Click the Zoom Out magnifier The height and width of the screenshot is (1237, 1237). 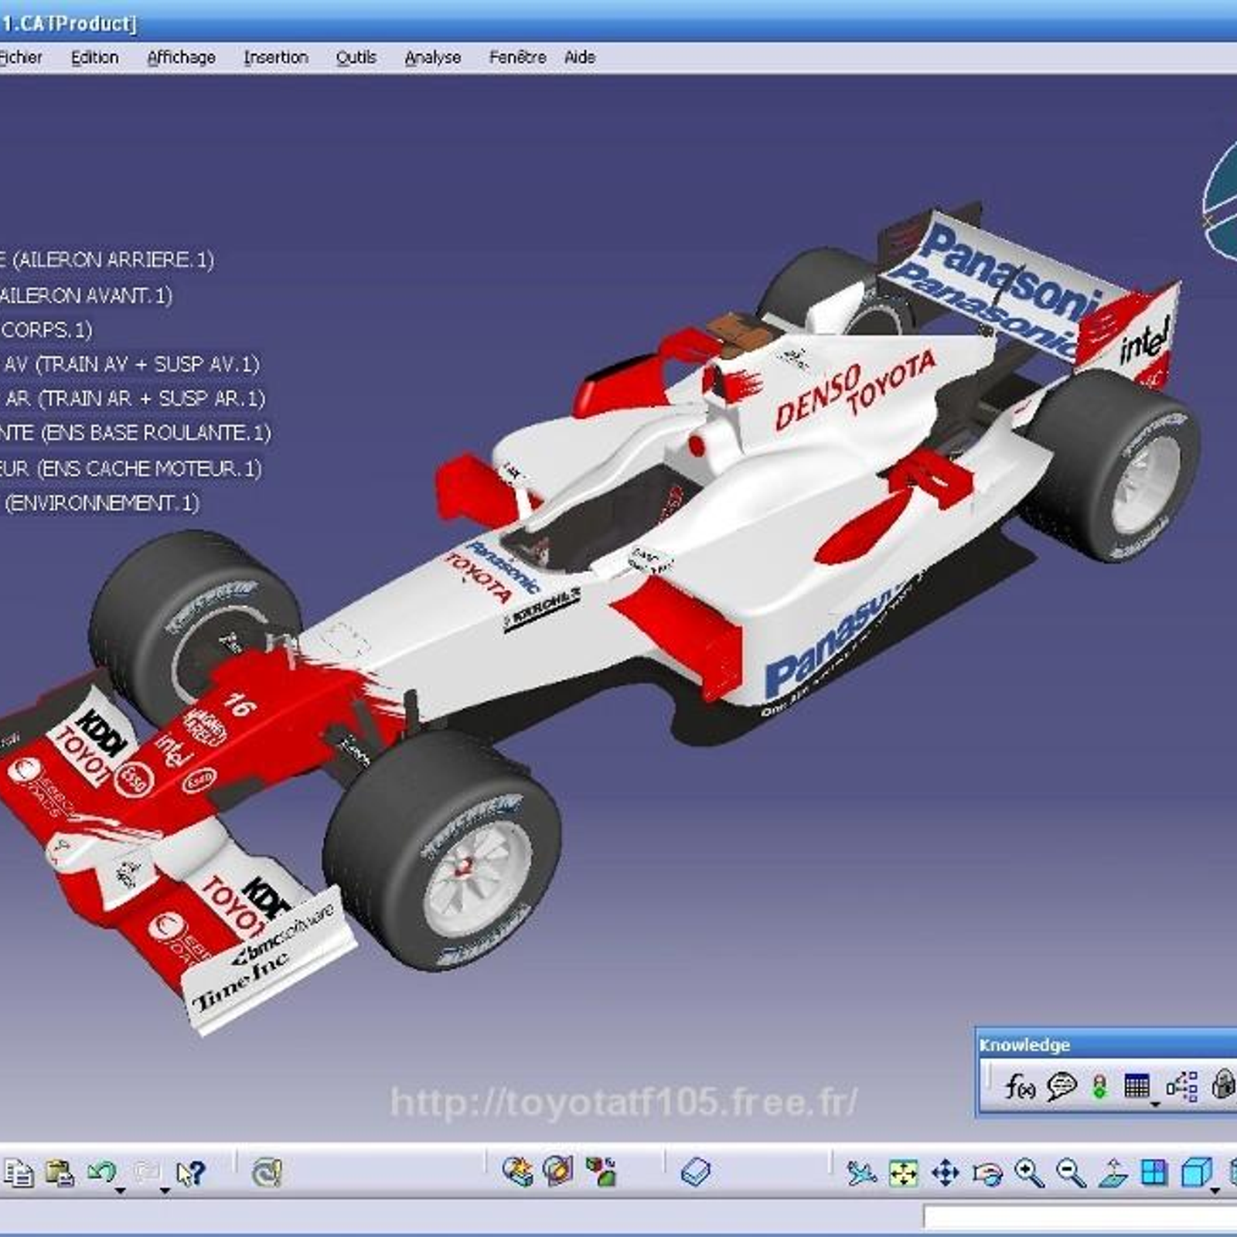point(1071,1173)
